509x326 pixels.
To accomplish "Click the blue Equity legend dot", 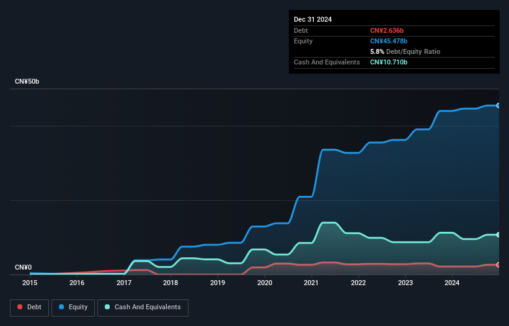I will pyautogui.click(x=61, y=307).
